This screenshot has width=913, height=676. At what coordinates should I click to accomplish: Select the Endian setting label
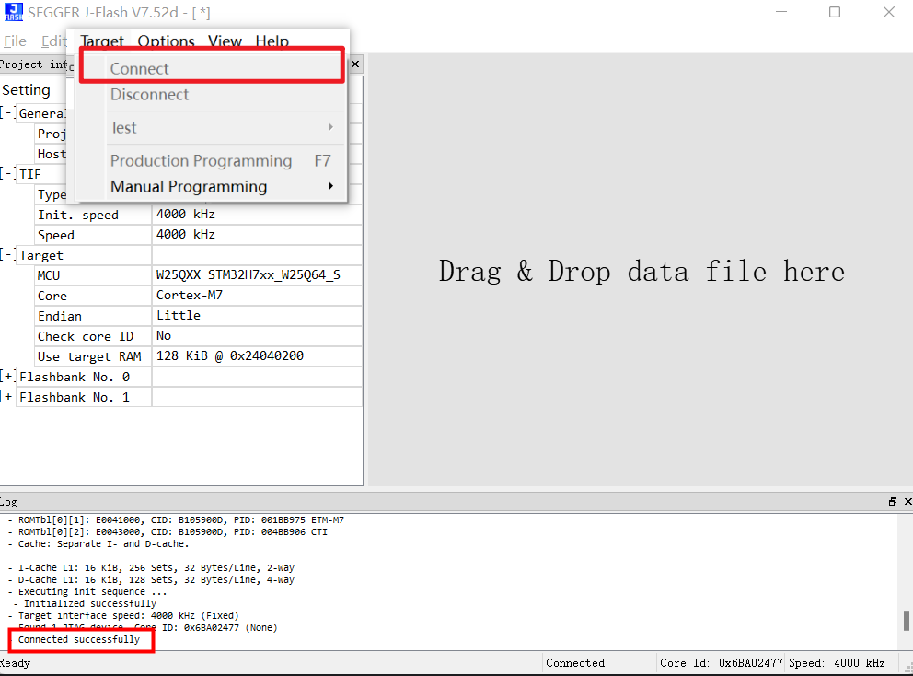(x=60, y=317)
